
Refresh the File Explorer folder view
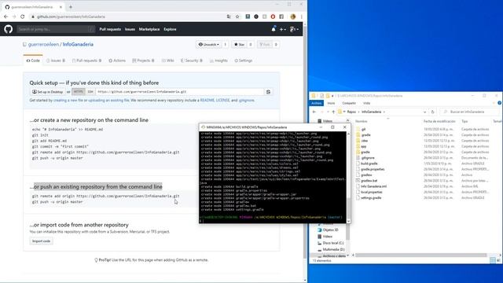tap(432, 112)
